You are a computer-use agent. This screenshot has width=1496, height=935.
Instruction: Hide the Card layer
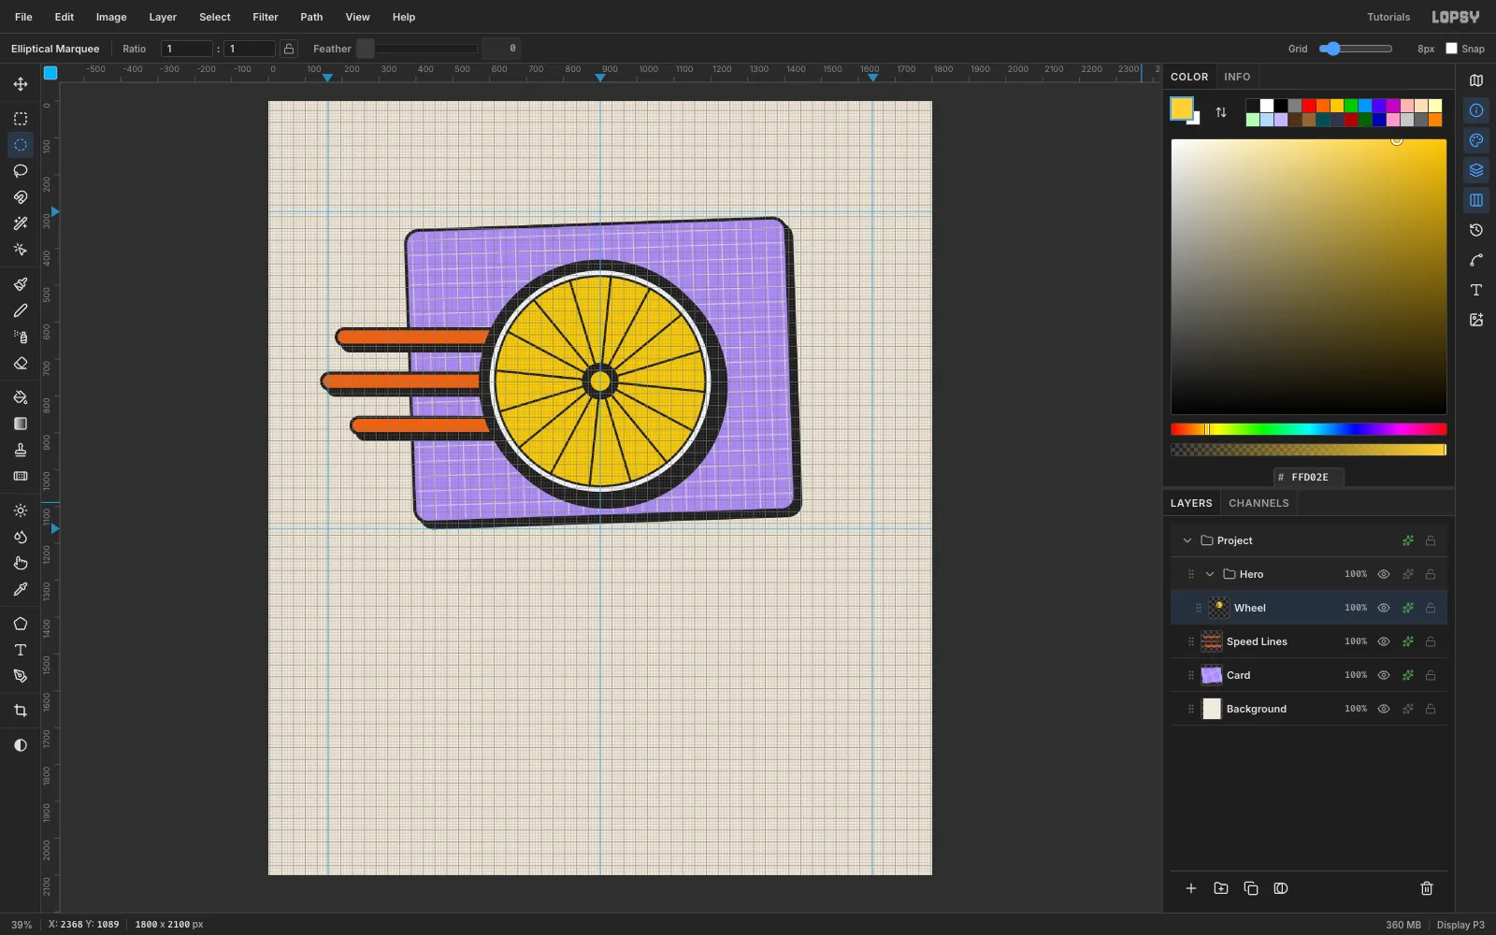point(1384,675)
